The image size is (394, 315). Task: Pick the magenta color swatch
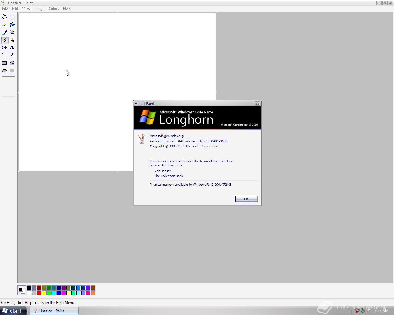point(63,293)
